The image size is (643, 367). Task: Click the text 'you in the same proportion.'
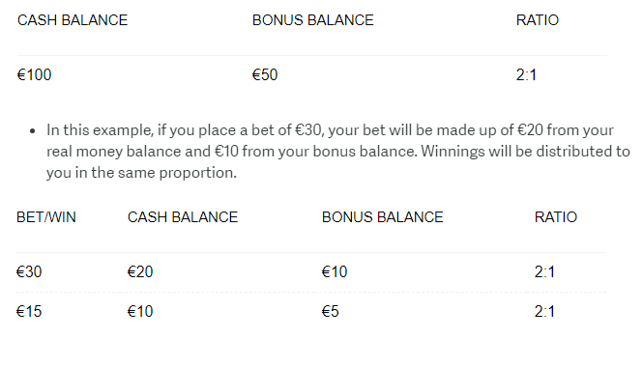pos(141,173)
